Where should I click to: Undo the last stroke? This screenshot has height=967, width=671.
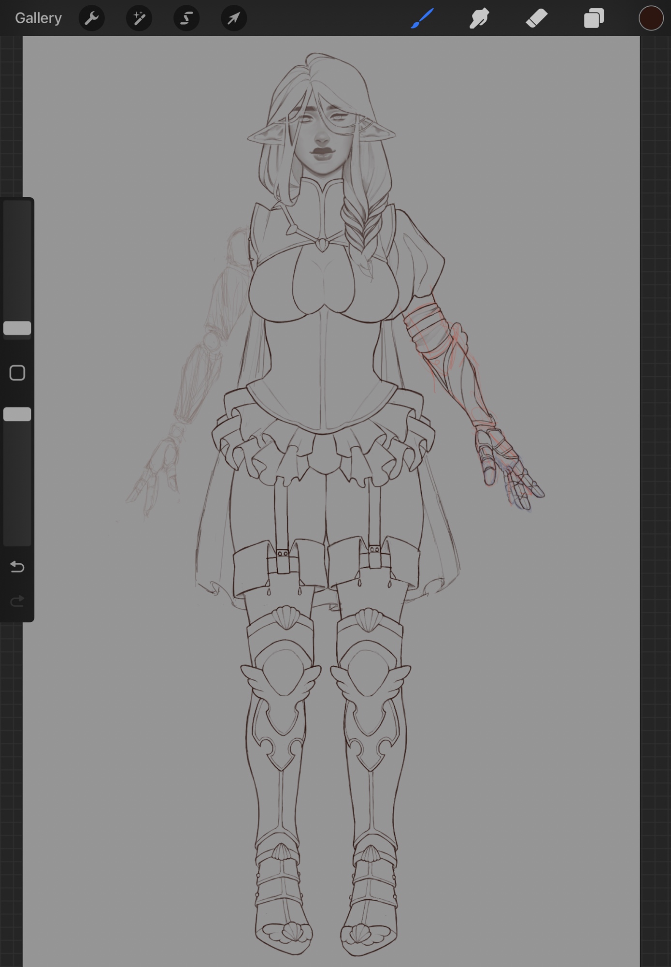tap(17, 566)
